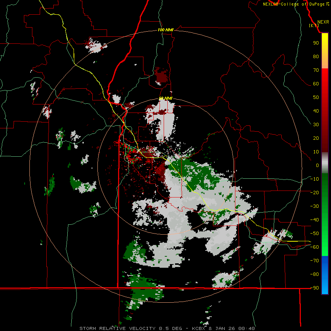The height and width of the screenshot is (331, 331).
Task: Click the 100 NMI range ring label
Action: (165, 30)
